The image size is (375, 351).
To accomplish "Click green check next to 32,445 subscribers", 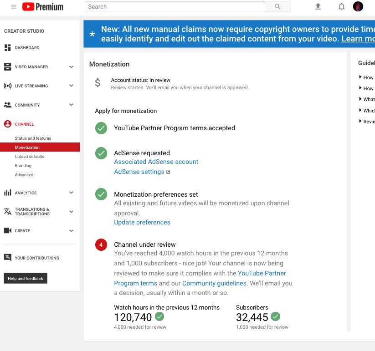I will pos(276,316).
